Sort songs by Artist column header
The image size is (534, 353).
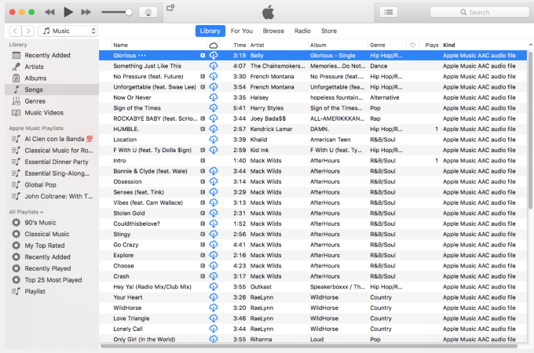(x=277, y=45)
